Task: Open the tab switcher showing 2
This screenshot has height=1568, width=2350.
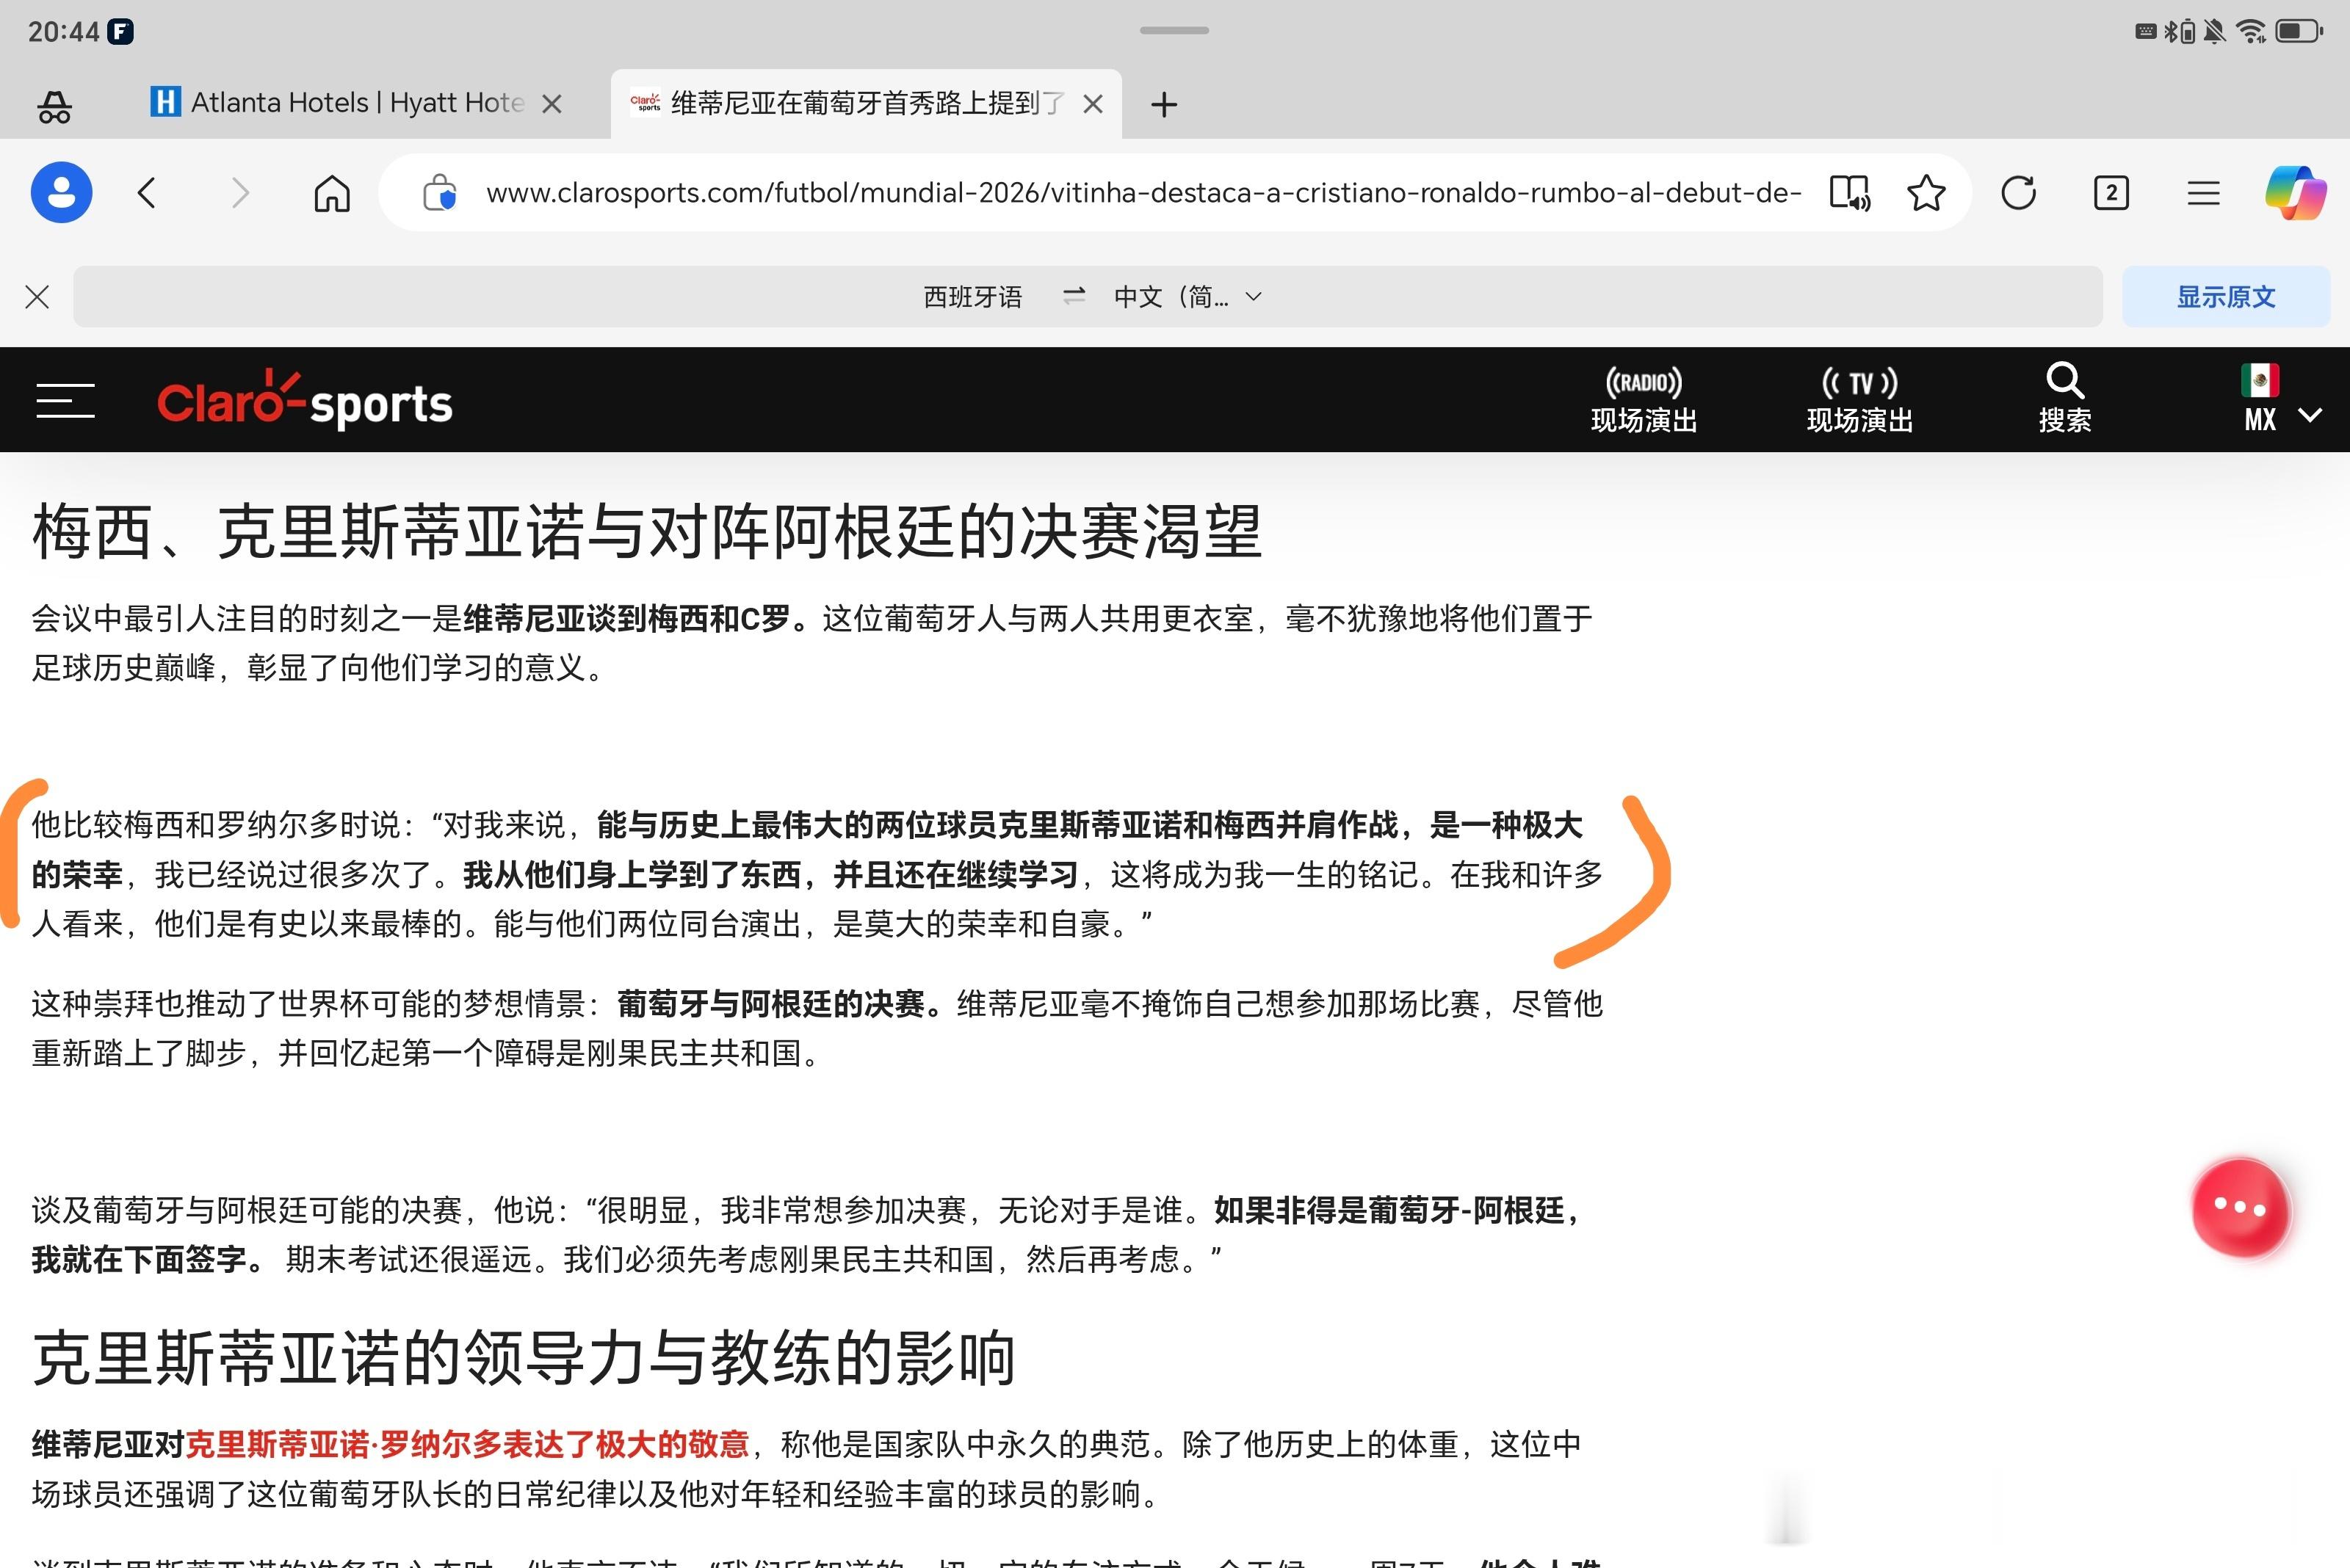Action: [2111, 192]
